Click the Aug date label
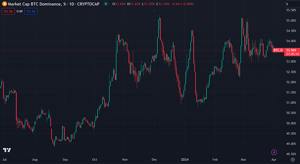This screenshot has height=164, width=300. (35, 159)
